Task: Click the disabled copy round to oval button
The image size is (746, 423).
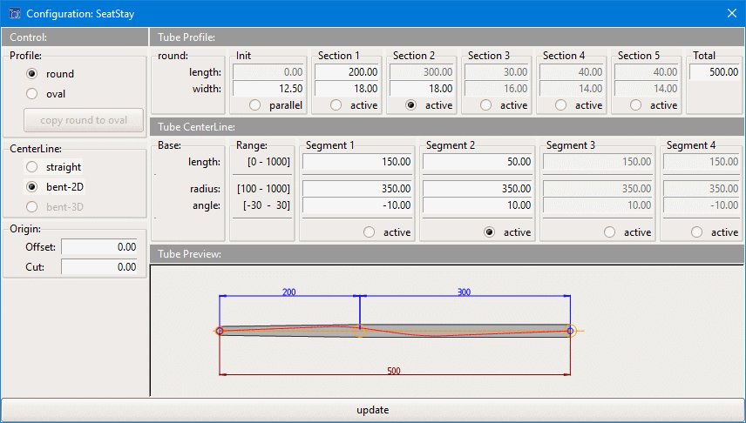Action: click(84, 120)
